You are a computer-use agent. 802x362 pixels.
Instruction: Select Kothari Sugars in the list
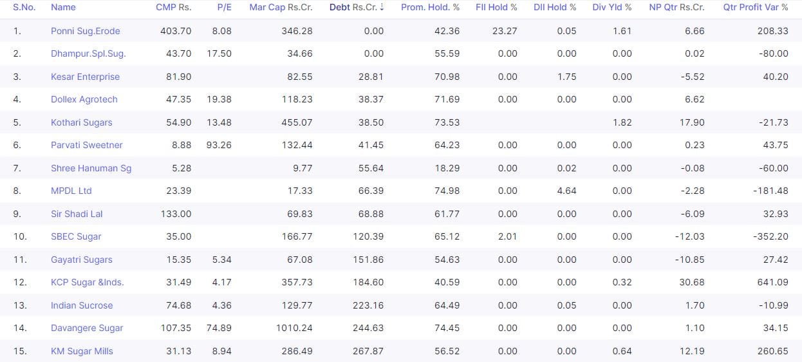click(81, 122)
